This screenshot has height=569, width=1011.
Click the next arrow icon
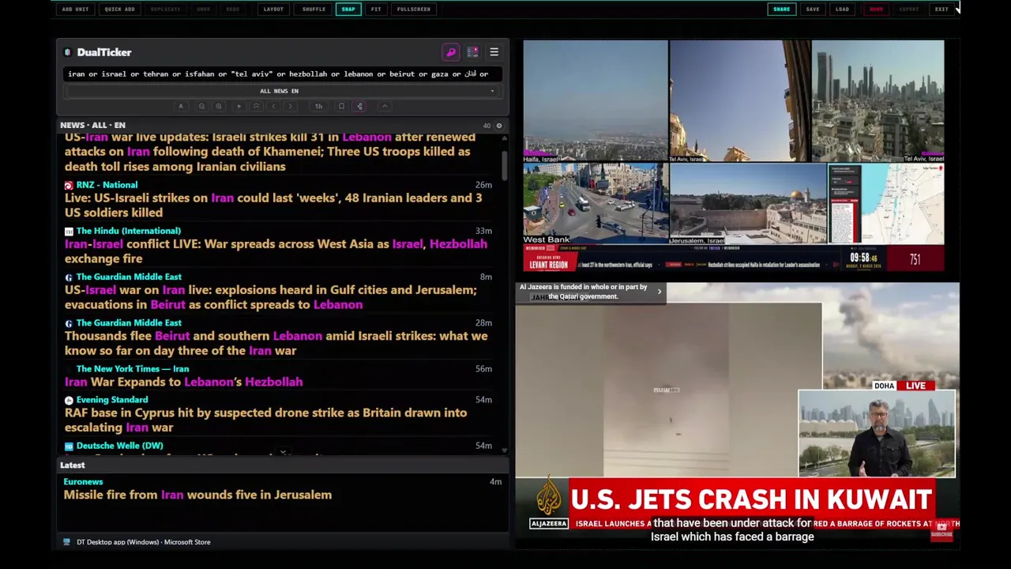[291, 107]
